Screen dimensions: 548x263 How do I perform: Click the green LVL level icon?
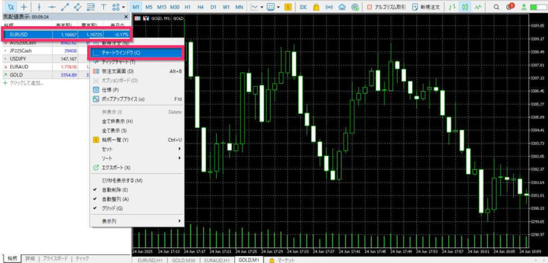click(523, 6)
